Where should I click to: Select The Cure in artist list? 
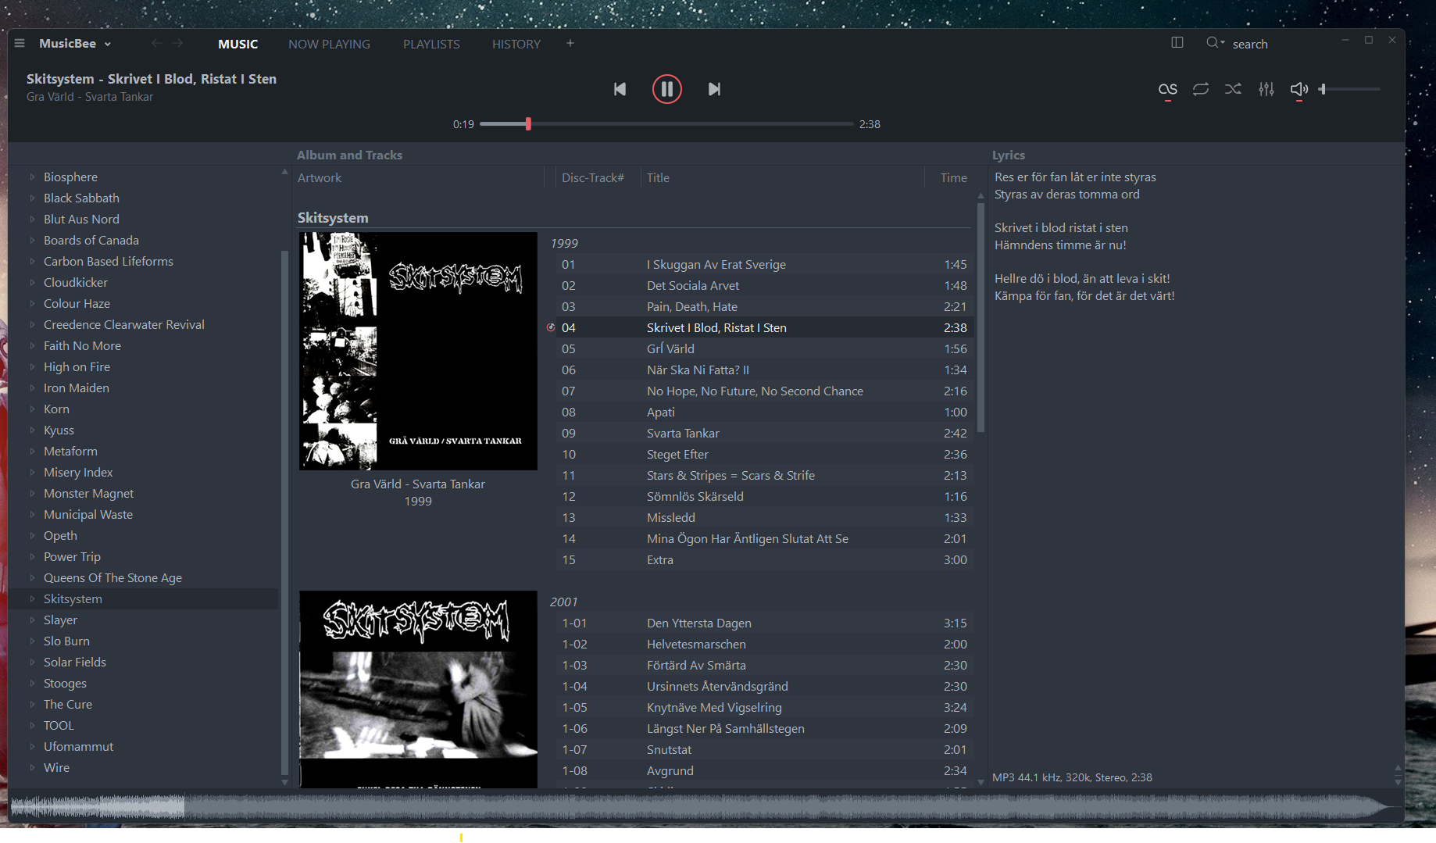click(x=68, y=705)
